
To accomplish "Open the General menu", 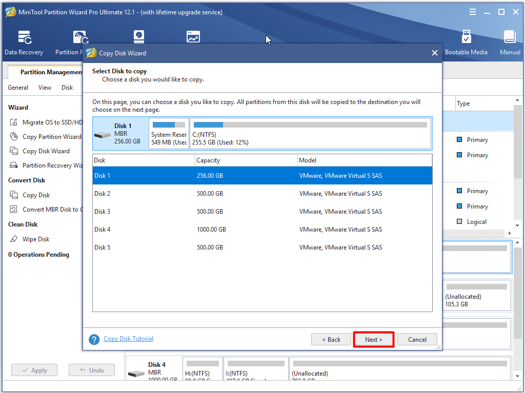I will click(18, 88).
